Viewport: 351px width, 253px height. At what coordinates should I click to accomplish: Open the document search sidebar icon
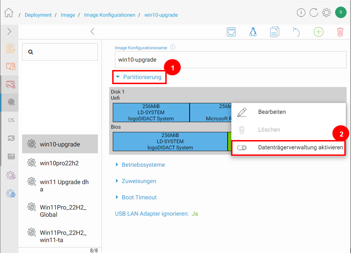[11, 48]
